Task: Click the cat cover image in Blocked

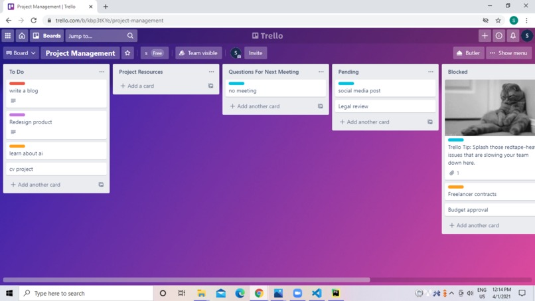Action: click(x=490, y=108)
